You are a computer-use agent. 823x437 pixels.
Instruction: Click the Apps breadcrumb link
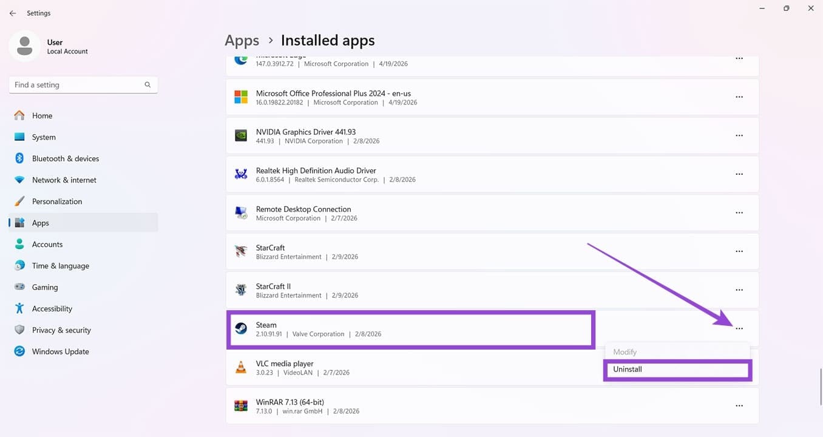[x=242, y=41]
